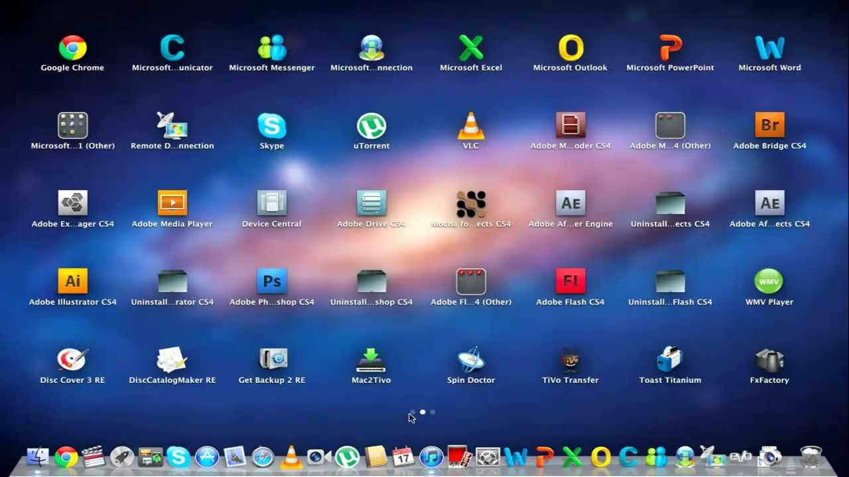This screenshot has height=477, width=849.
Task: Open Device Central
Action: 272,203
